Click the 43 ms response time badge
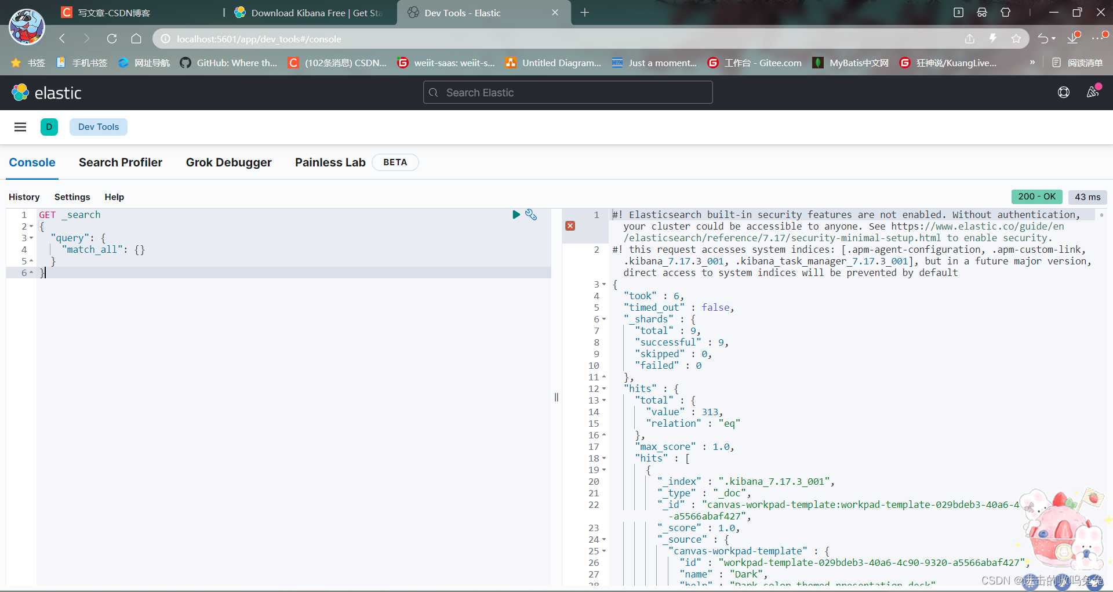Image resolution: width=1113 pixels, height=592 pixels. (x=1087, y=197)
